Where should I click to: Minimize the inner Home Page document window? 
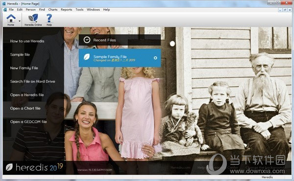pos(280,10)
